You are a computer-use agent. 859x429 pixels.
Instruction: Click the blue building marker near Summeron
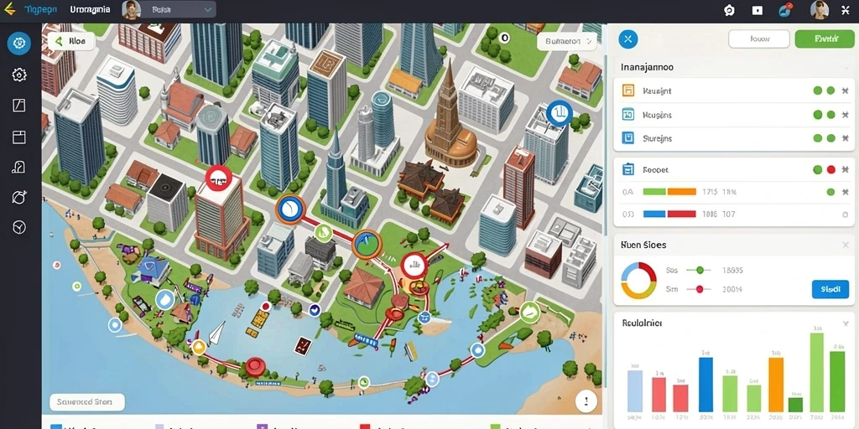pyautogui.click(x=559, y=114)
